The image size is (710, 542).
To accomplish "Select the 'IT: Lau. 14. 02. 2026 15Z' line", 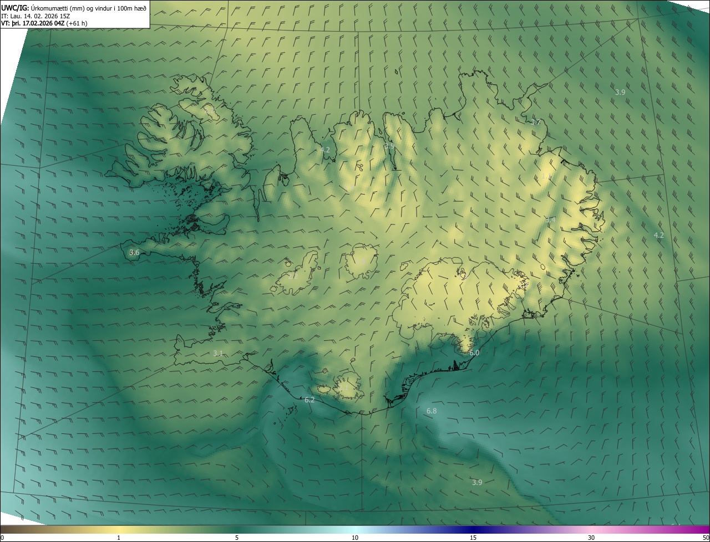I will click(37, 16).
